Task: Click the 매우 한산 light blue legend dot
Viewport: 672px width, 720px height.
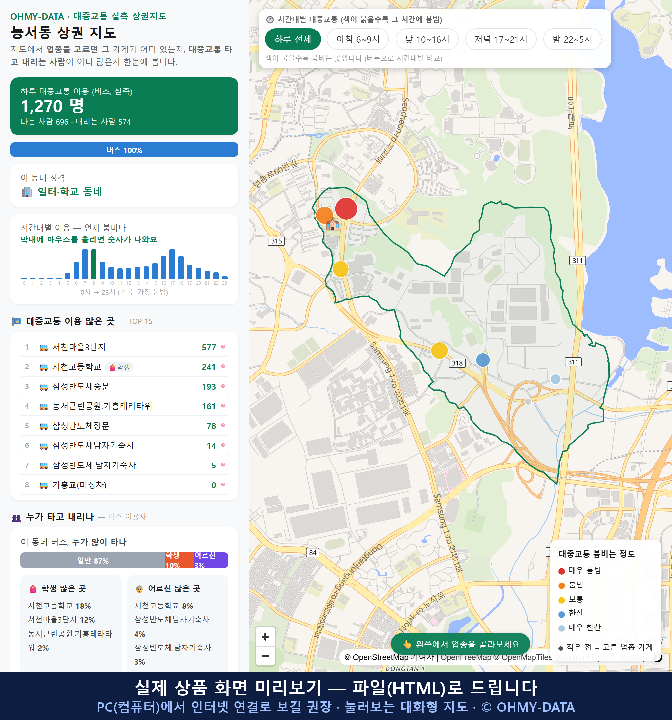Action: click(562, 628)
